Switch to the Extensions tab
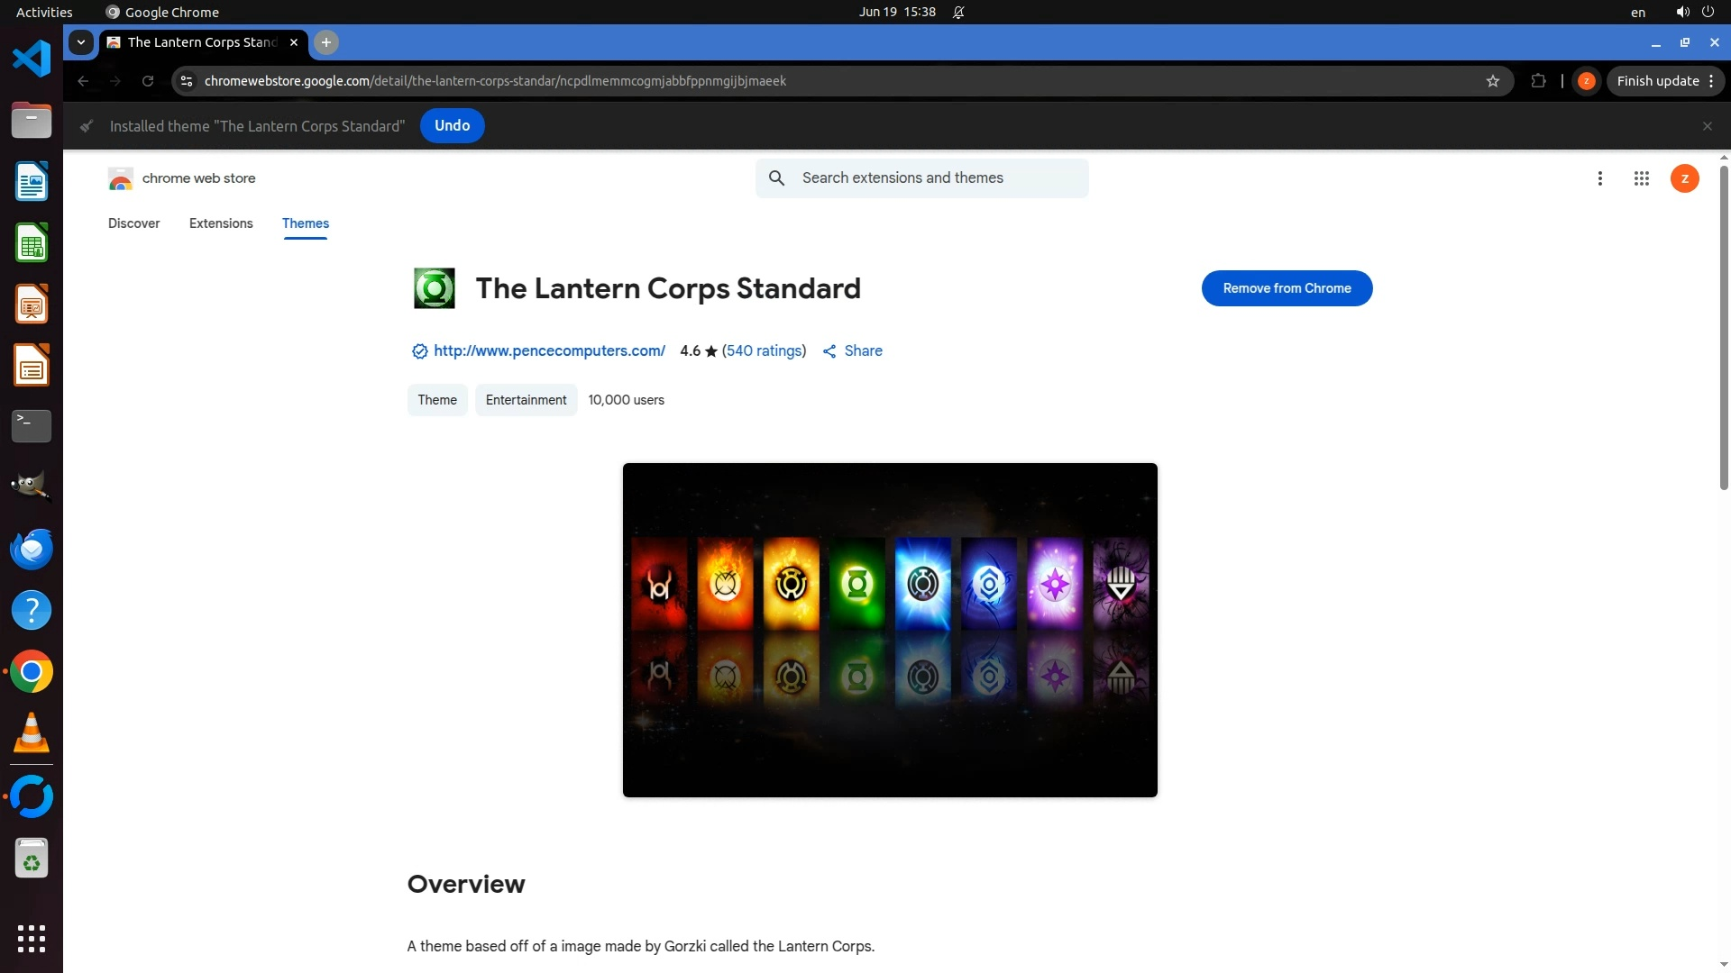 (221, 223)
